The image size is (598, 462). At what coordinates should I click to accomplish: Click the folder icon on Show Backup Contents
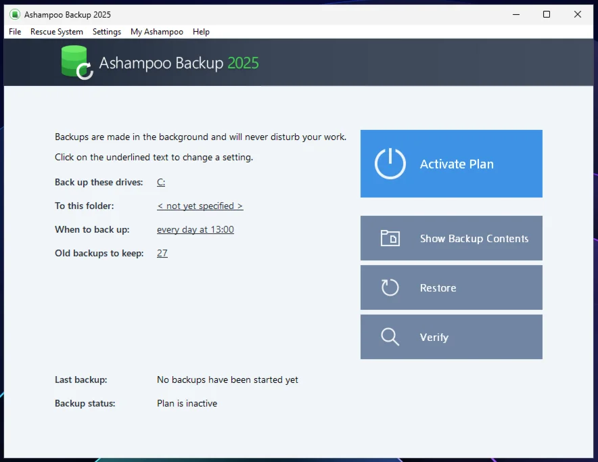[390, 238]
